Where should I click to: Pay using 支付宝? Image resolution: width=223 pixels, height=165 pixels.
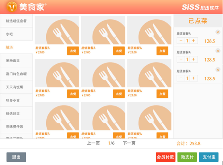pyautogui.click(x=209, y=157)
